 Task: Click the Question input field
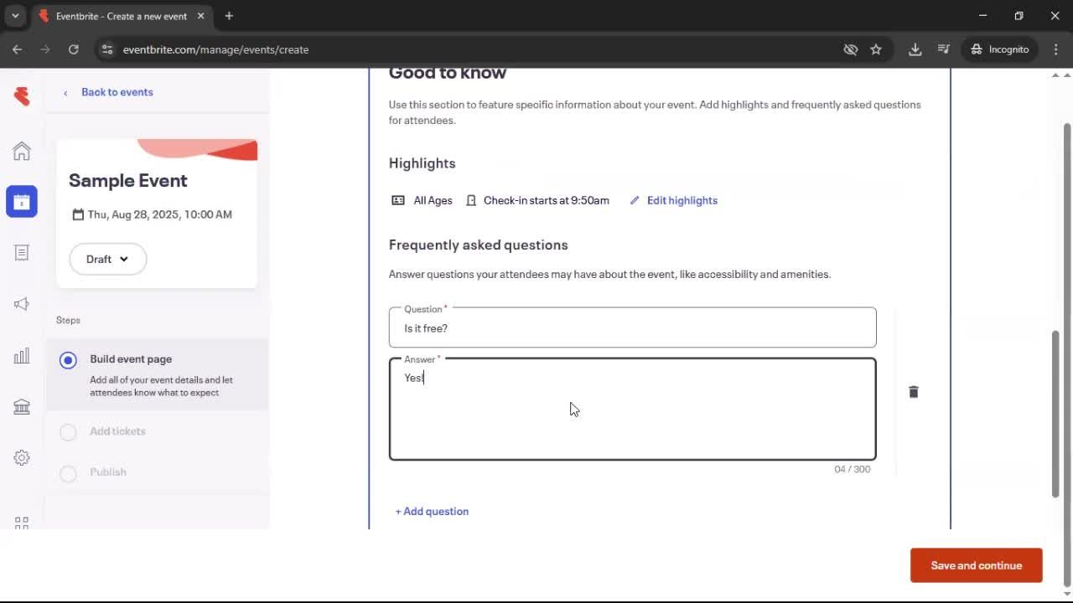(x=633, y=327)
